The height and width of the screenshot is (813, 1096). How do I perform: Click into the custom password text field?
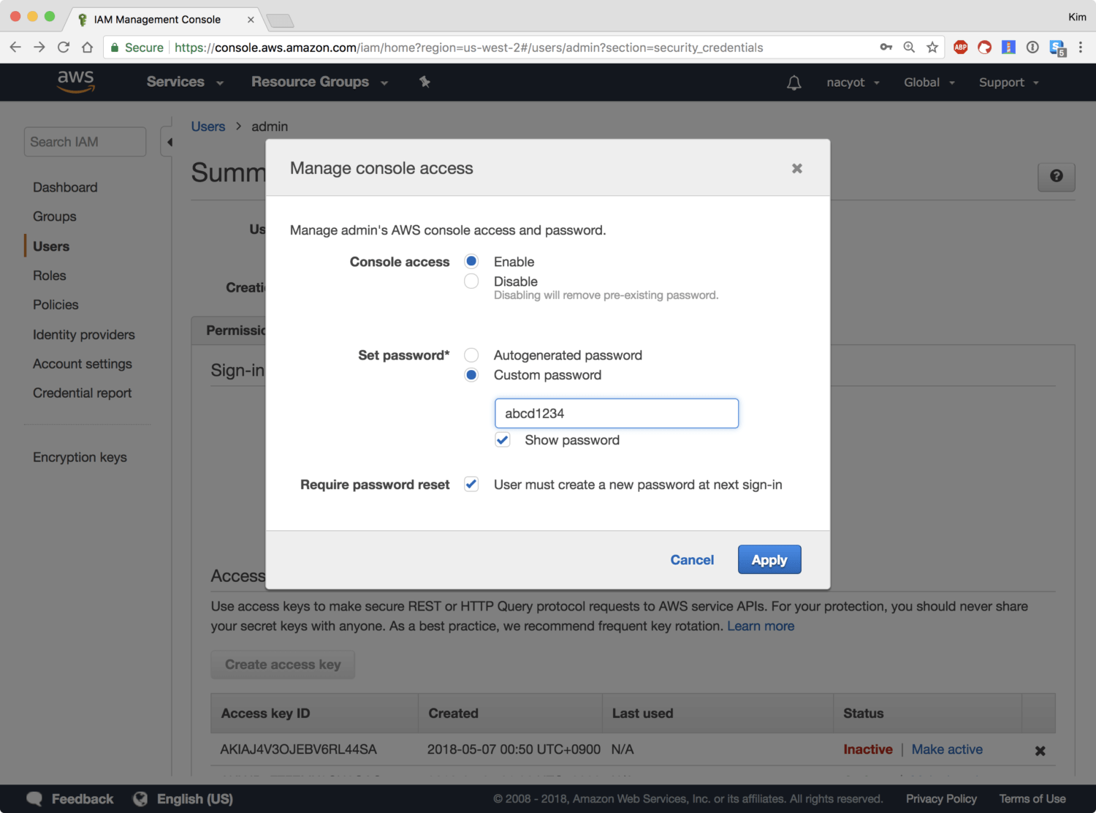click(616, 413)
